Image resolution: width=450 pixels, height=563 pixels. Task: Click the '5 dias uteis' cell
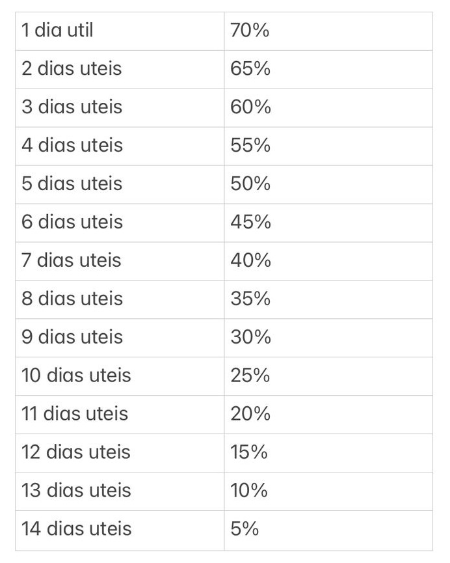click(72, 184)
